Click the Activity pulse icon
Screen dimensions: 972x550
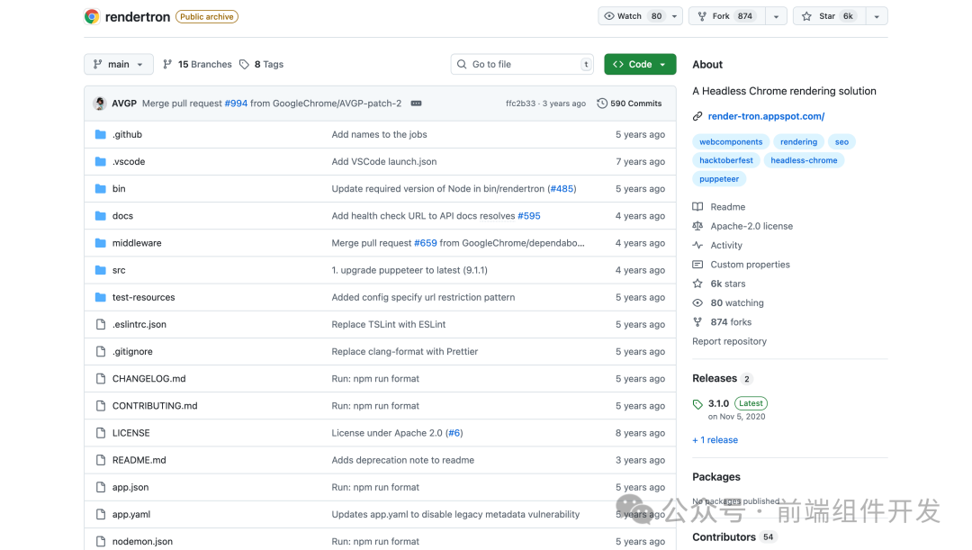[697, 245]
